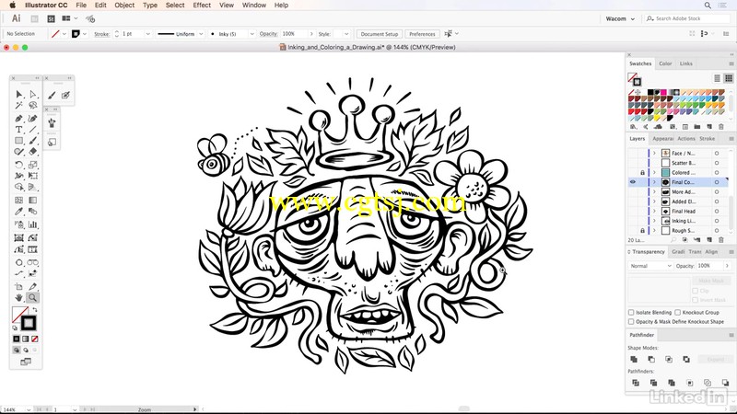Check Opacity & Mask Define Knockout Shape
This screenshot has width=737, height=414.
[x=631, y=321]
